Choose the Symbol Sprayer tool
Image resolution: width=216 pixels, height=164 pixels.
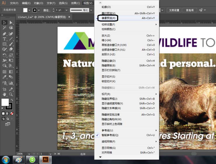tap(4, 83)
